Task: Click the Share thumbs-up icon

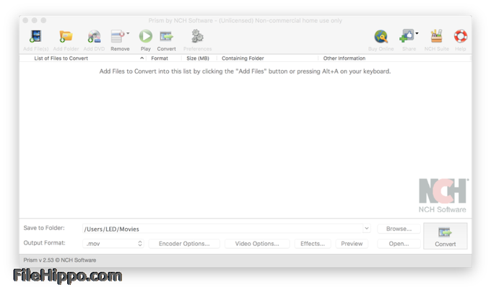Action: tap(407, 36)
